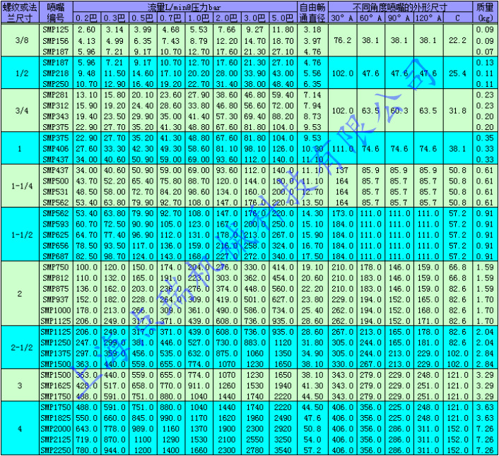Select nozzle number SMP2000
Image resolution: width=499 pixels, height=456 pixels.
click(56, 429)
